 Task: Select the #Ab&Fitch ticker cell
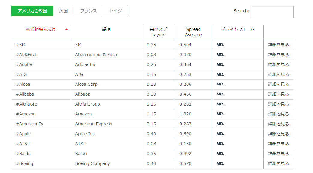pos(41,55)
